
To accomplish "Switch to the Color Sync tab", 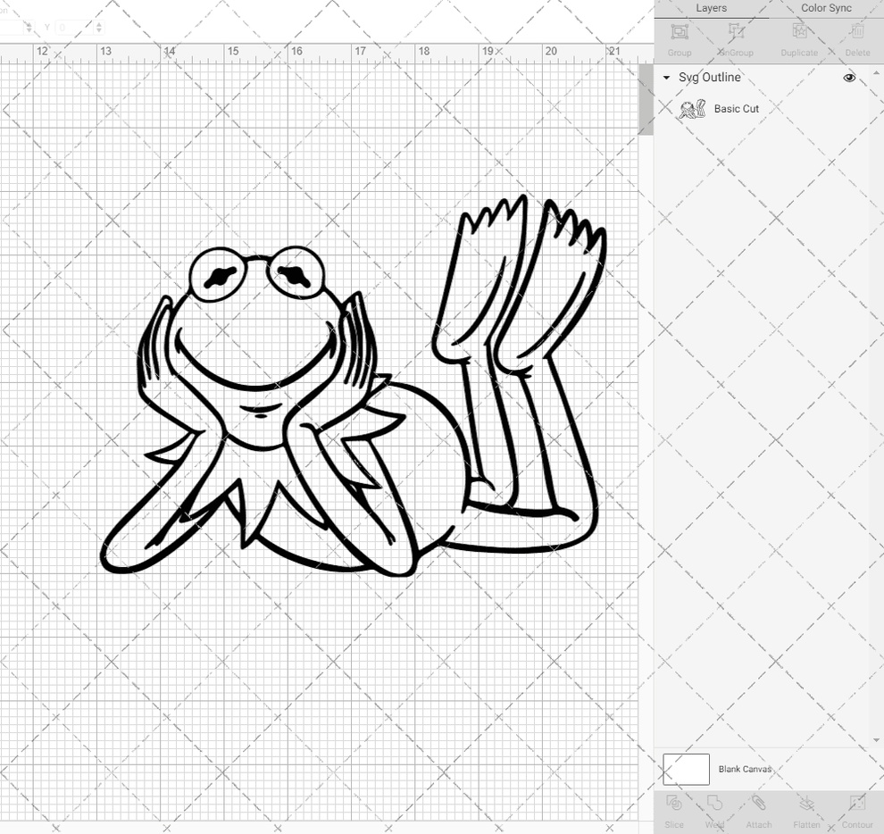I will click(825, 8).
